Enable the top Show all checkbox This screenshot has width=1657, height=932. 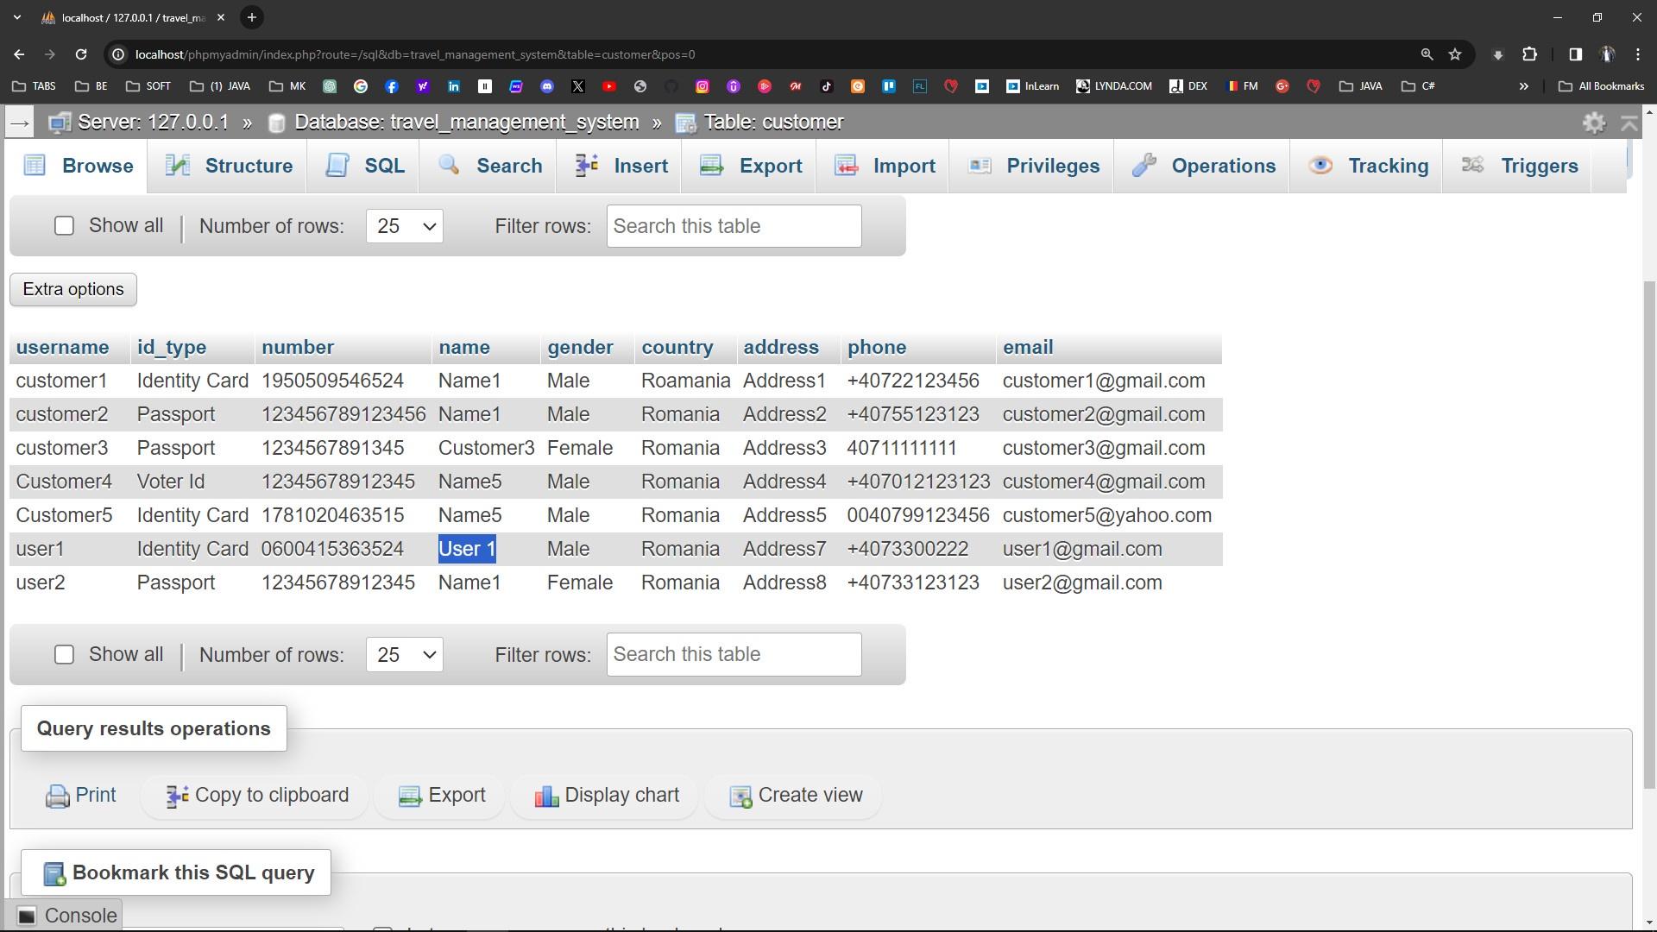click(64, 226)
